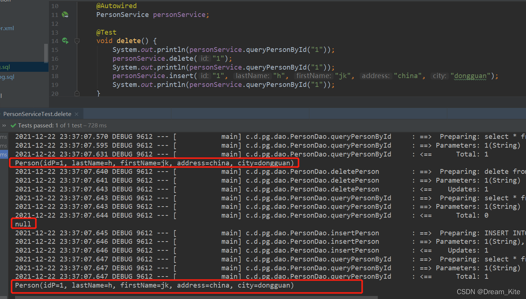
Task: Expand hidden test toolbar items with » chevron
Action: click(x=4, y=126)
